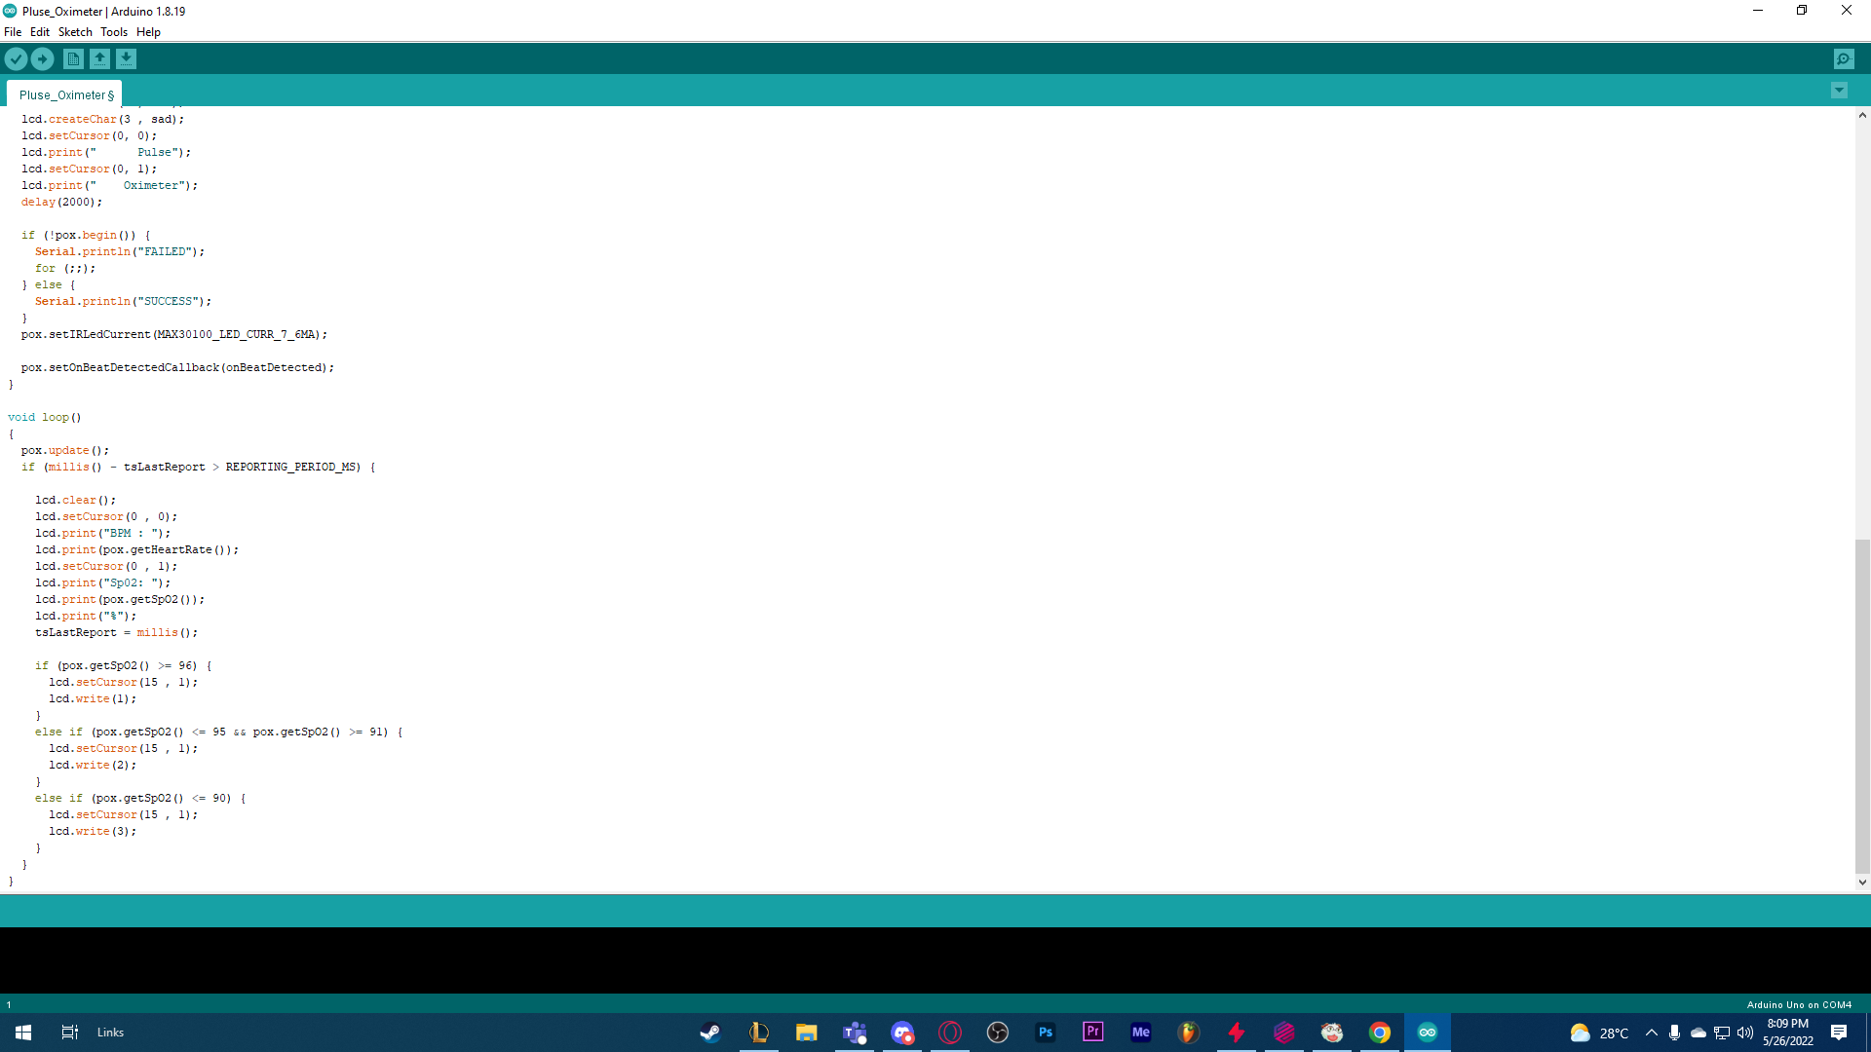Open the weather widget showing 28°C
1871x1052 pixels.
pos(1599,1033)
